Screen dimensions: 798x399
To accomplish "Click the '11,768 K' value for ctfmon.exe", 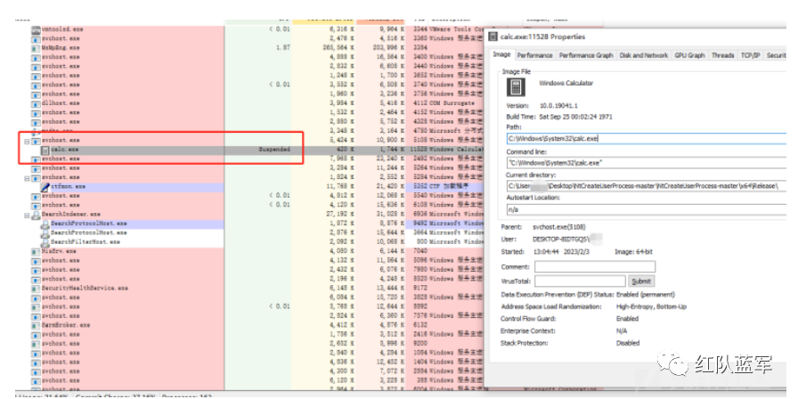I will tap(340, 187).
